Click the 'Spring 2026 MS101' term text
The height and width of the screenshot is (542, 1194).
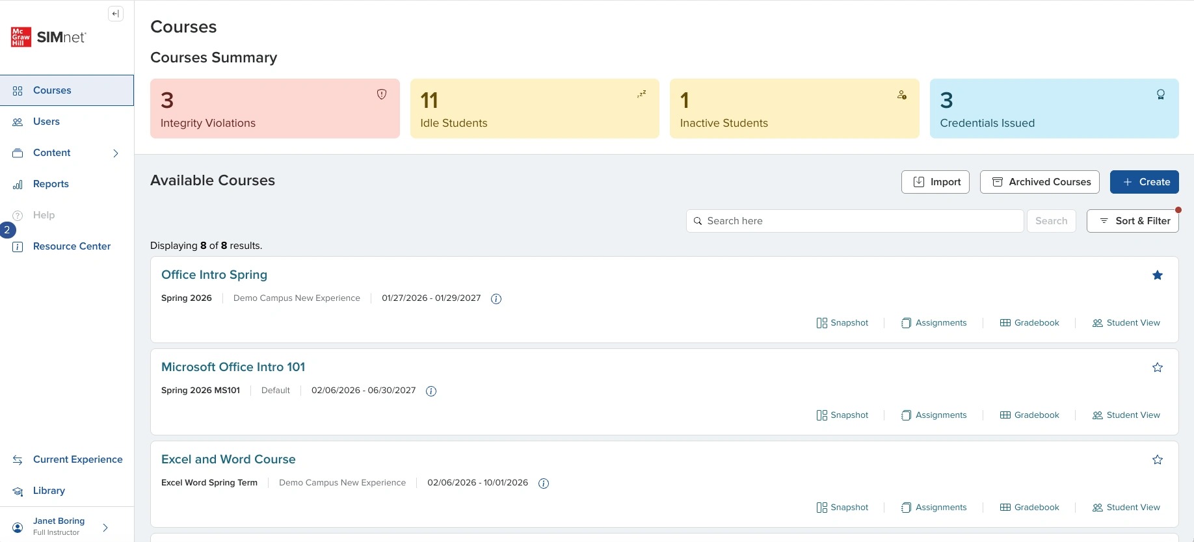click(200, 391)
